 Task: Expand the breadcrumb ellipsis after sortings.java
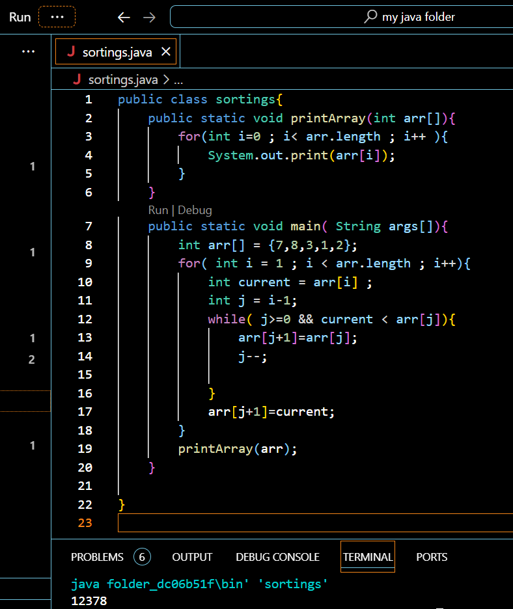click(178, 81)
